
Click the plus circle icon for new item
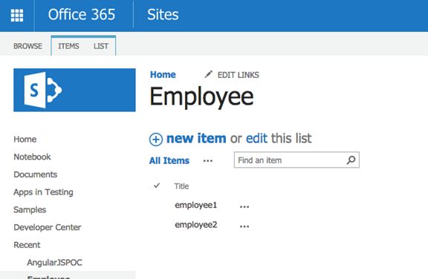coord(156,139)
